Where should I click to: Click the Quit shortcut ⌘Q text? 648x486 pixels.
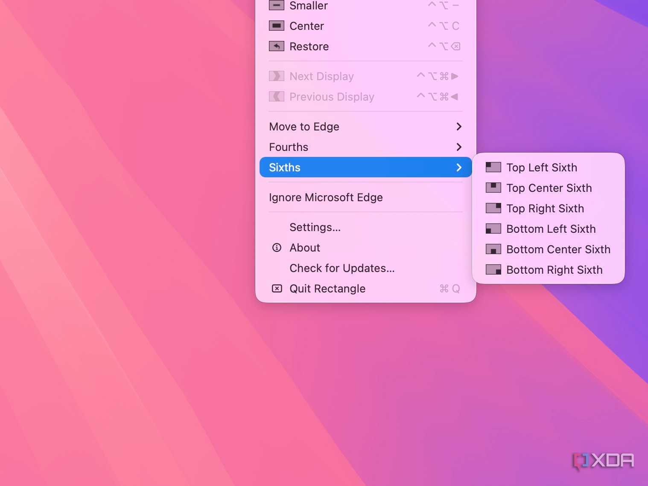click(450, 289)
